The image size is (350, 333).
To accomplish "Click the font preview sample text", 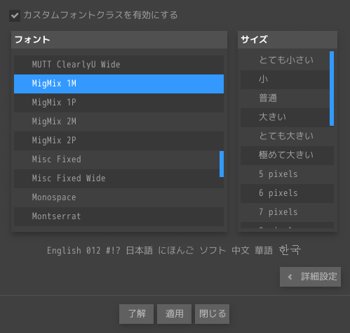I will (174, 251).
